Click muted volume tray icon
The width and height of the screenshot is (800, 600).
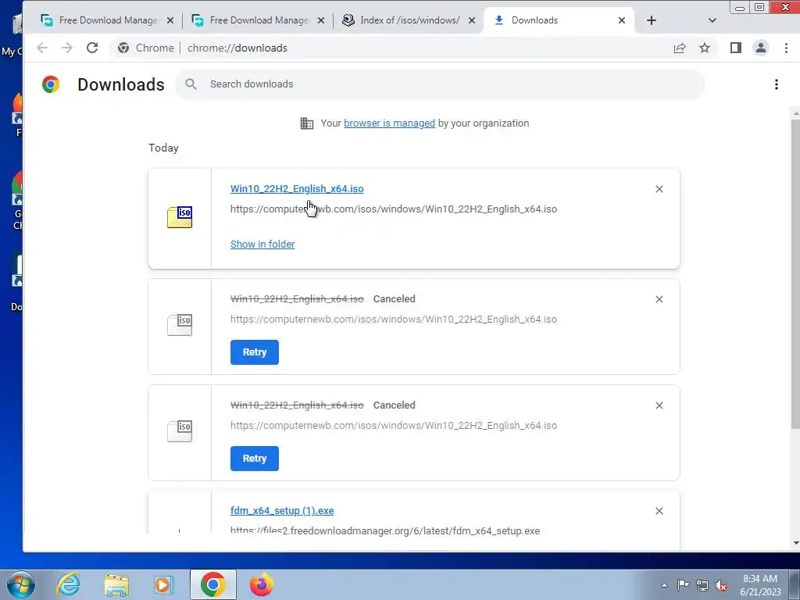coord(721,585)
